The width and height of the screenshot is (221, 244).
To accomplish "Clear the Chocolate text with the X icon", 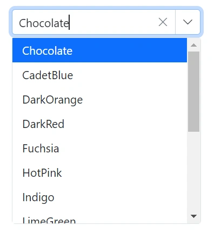I will pyautogui.click(x=163, y=22).
